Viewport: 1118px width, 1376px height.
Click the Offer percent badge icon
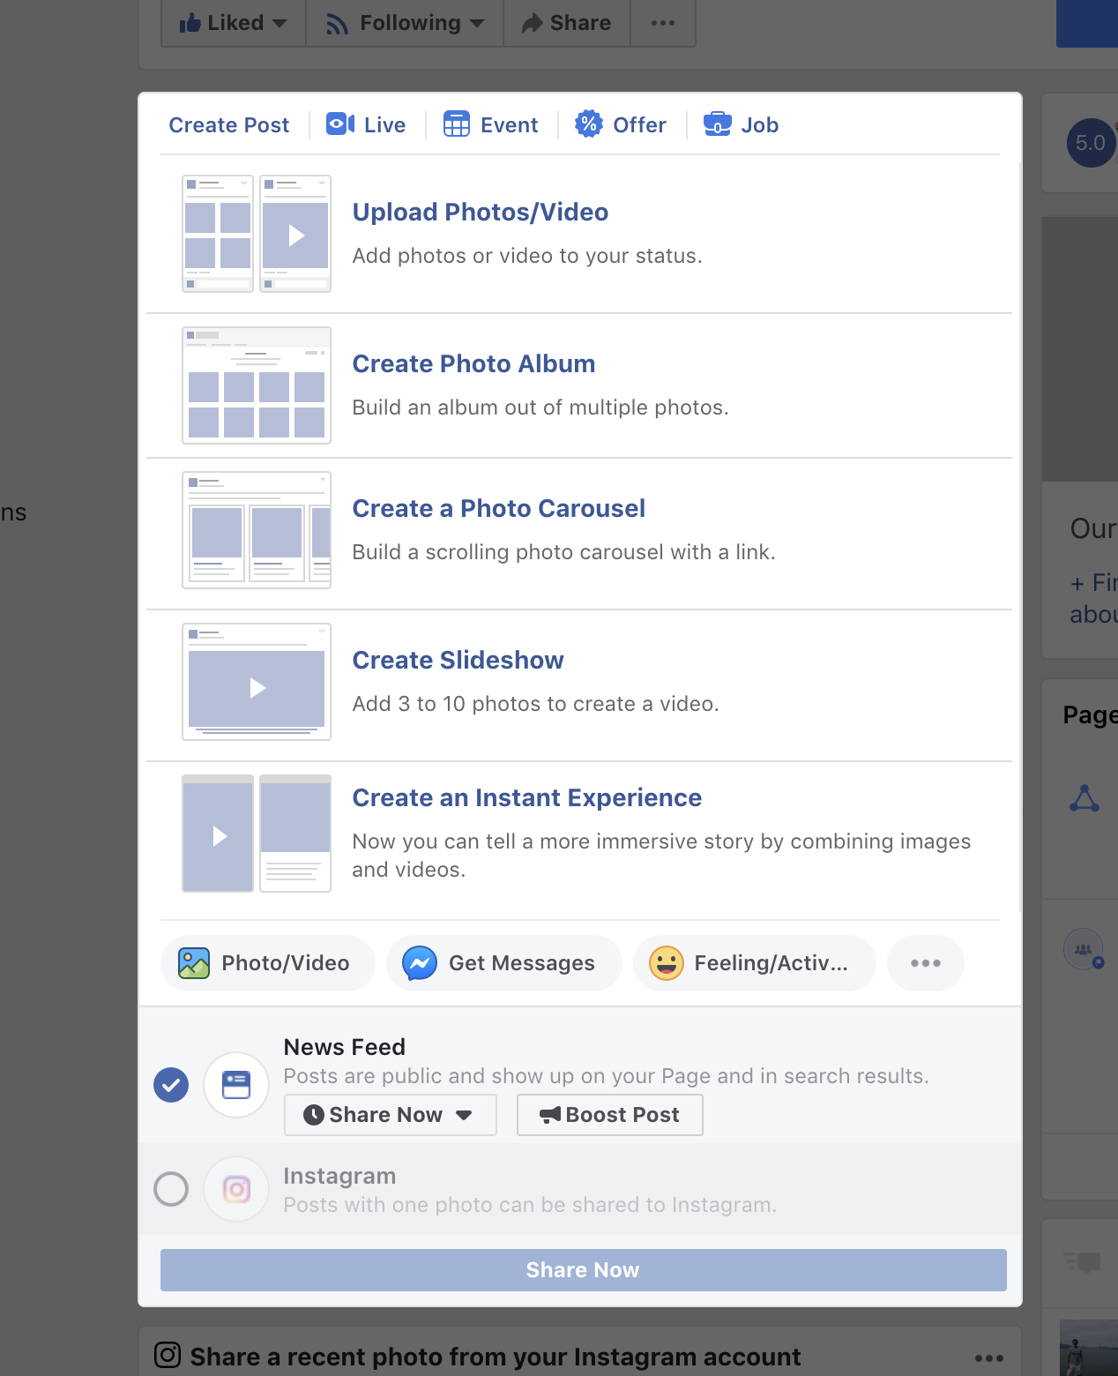coord(589,124)
